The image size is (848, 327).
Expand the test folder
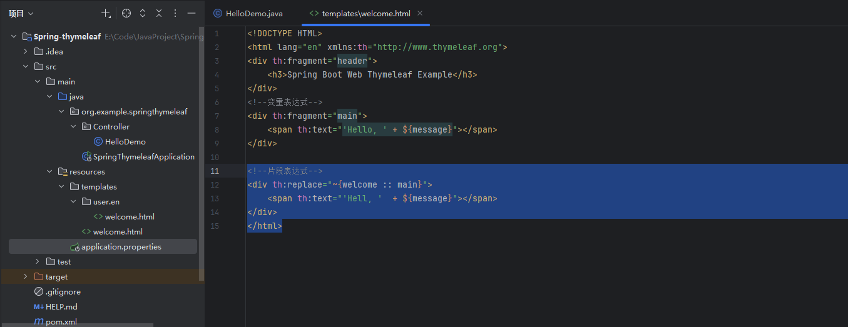[38, 262]
